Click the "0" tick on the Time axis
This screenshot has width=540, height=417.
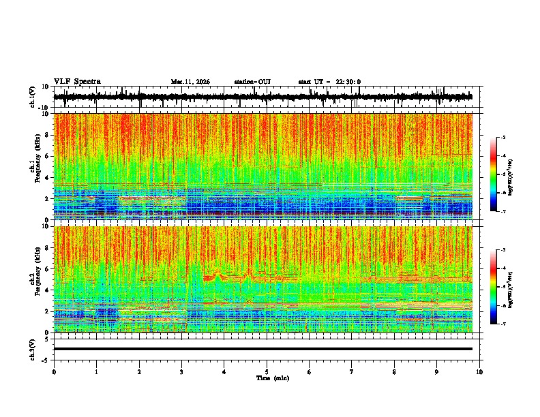(54, 372)
